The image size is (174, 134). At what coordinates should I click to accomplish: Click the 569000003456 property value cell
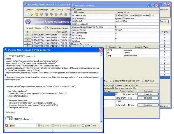tap(141, 56)
